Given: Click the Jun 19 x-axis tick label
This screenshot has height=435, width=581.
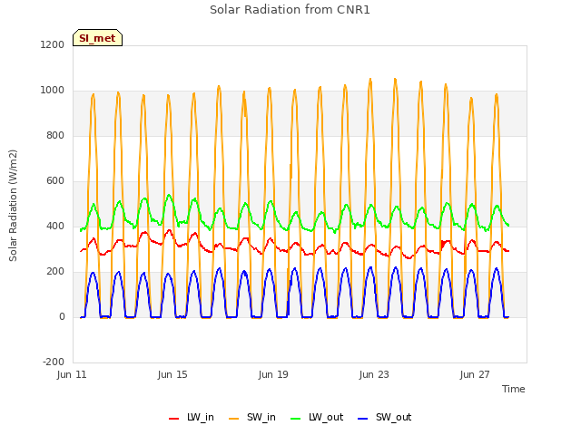Looking at the screenshot, I should tap(273, 374).
